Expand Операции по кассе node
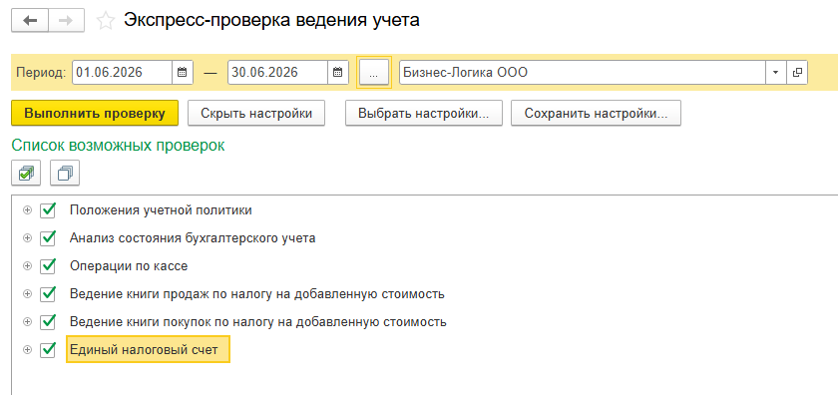 [27, 265]
